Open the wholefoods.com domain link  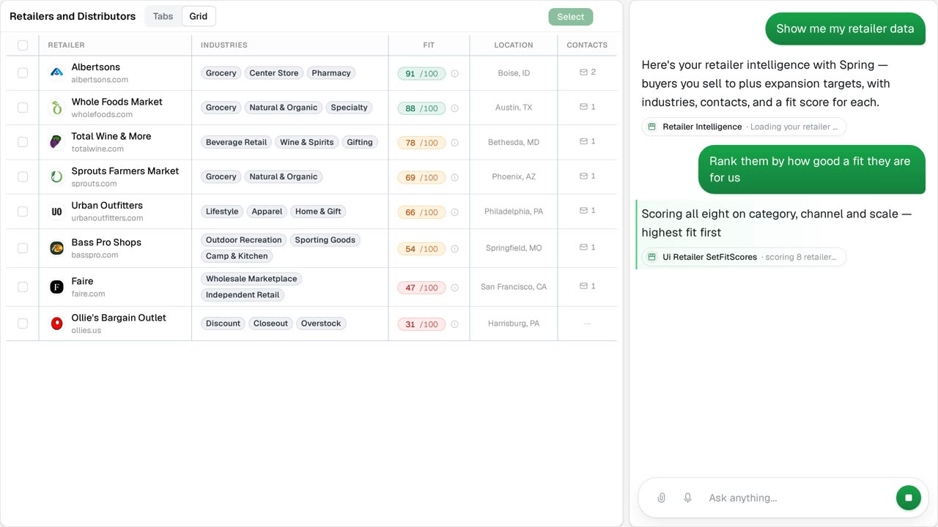point(102,114)
